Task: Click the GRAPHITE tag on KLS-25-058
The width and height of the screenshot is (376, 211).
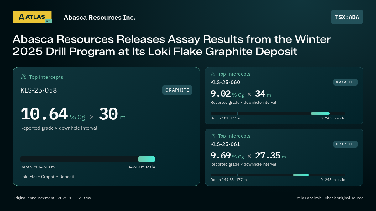Action: coord(177,90)
